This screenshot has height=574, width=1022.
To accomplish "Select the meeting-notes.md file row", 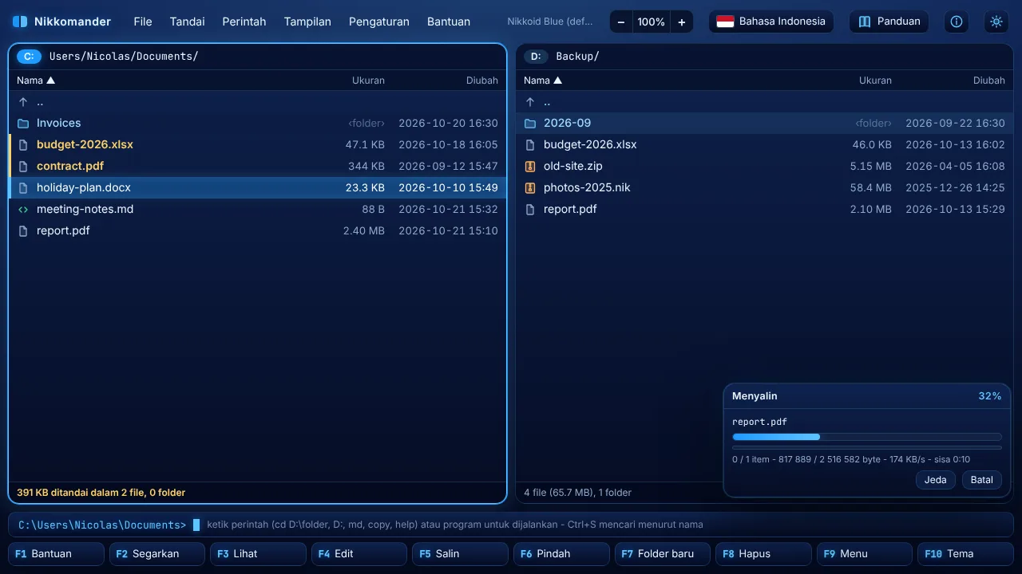I will click(257, 210).
